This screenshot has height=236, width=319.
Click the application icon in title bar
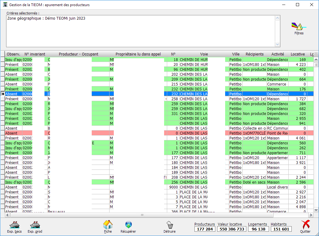point(5,5)
